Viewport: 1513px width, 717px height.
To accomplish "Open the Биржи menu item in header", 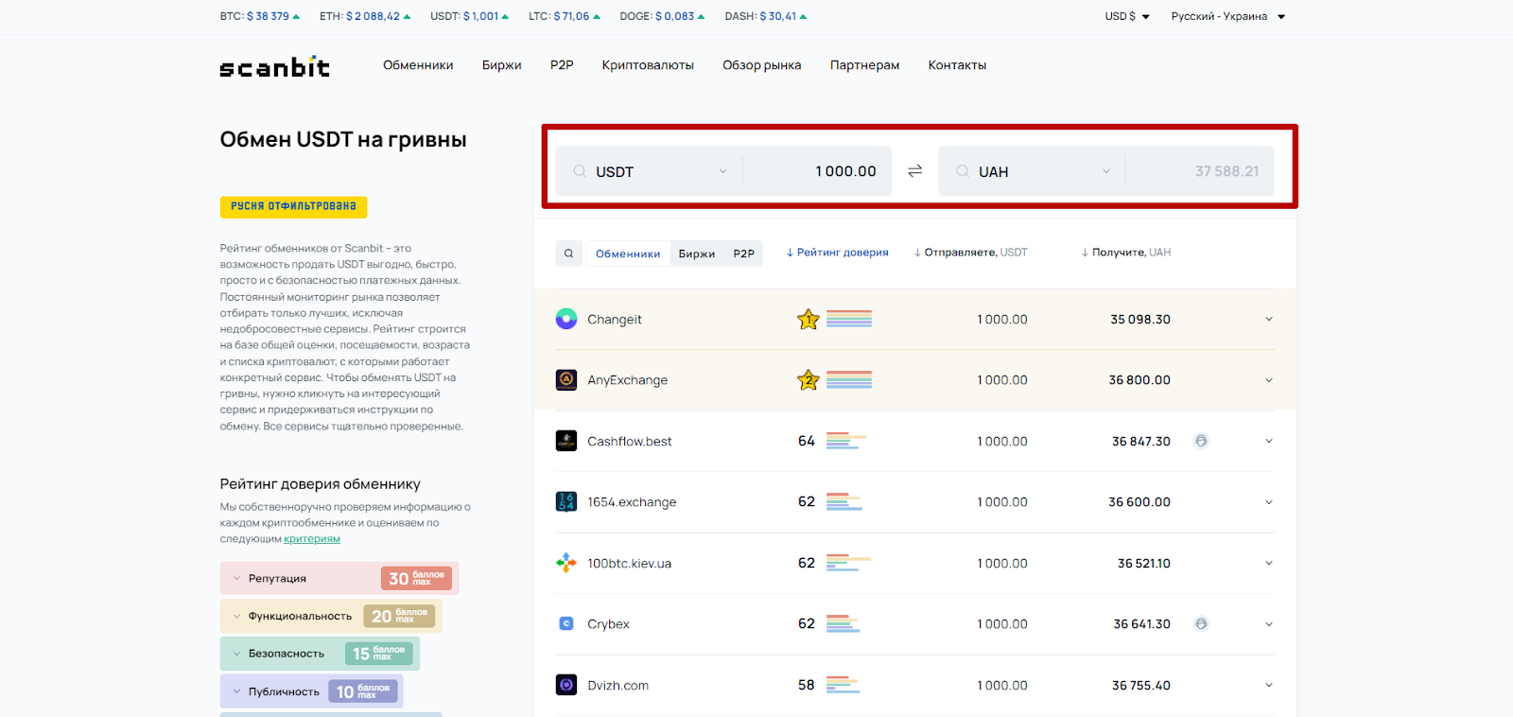I will (x=501, y=65).
